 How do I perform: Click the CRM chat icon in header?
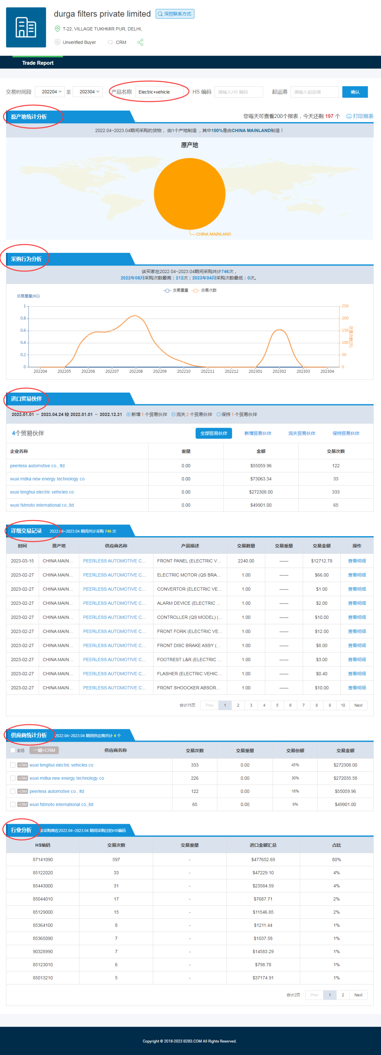click(110, 42)
